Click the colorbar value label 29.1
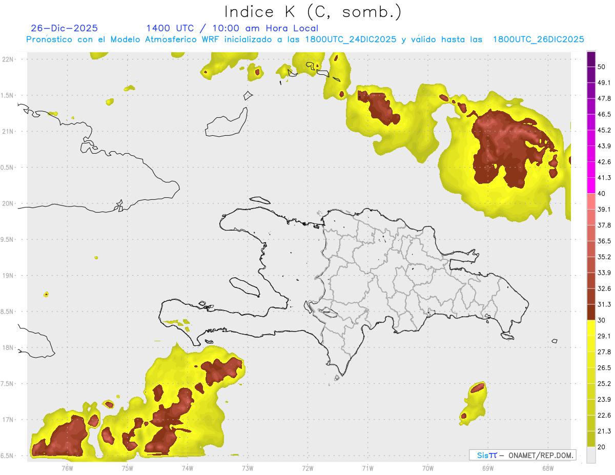615x475 pixels. pos(604,336)
